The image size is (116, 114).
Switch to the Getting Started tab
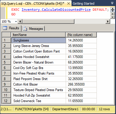point(83,3)
